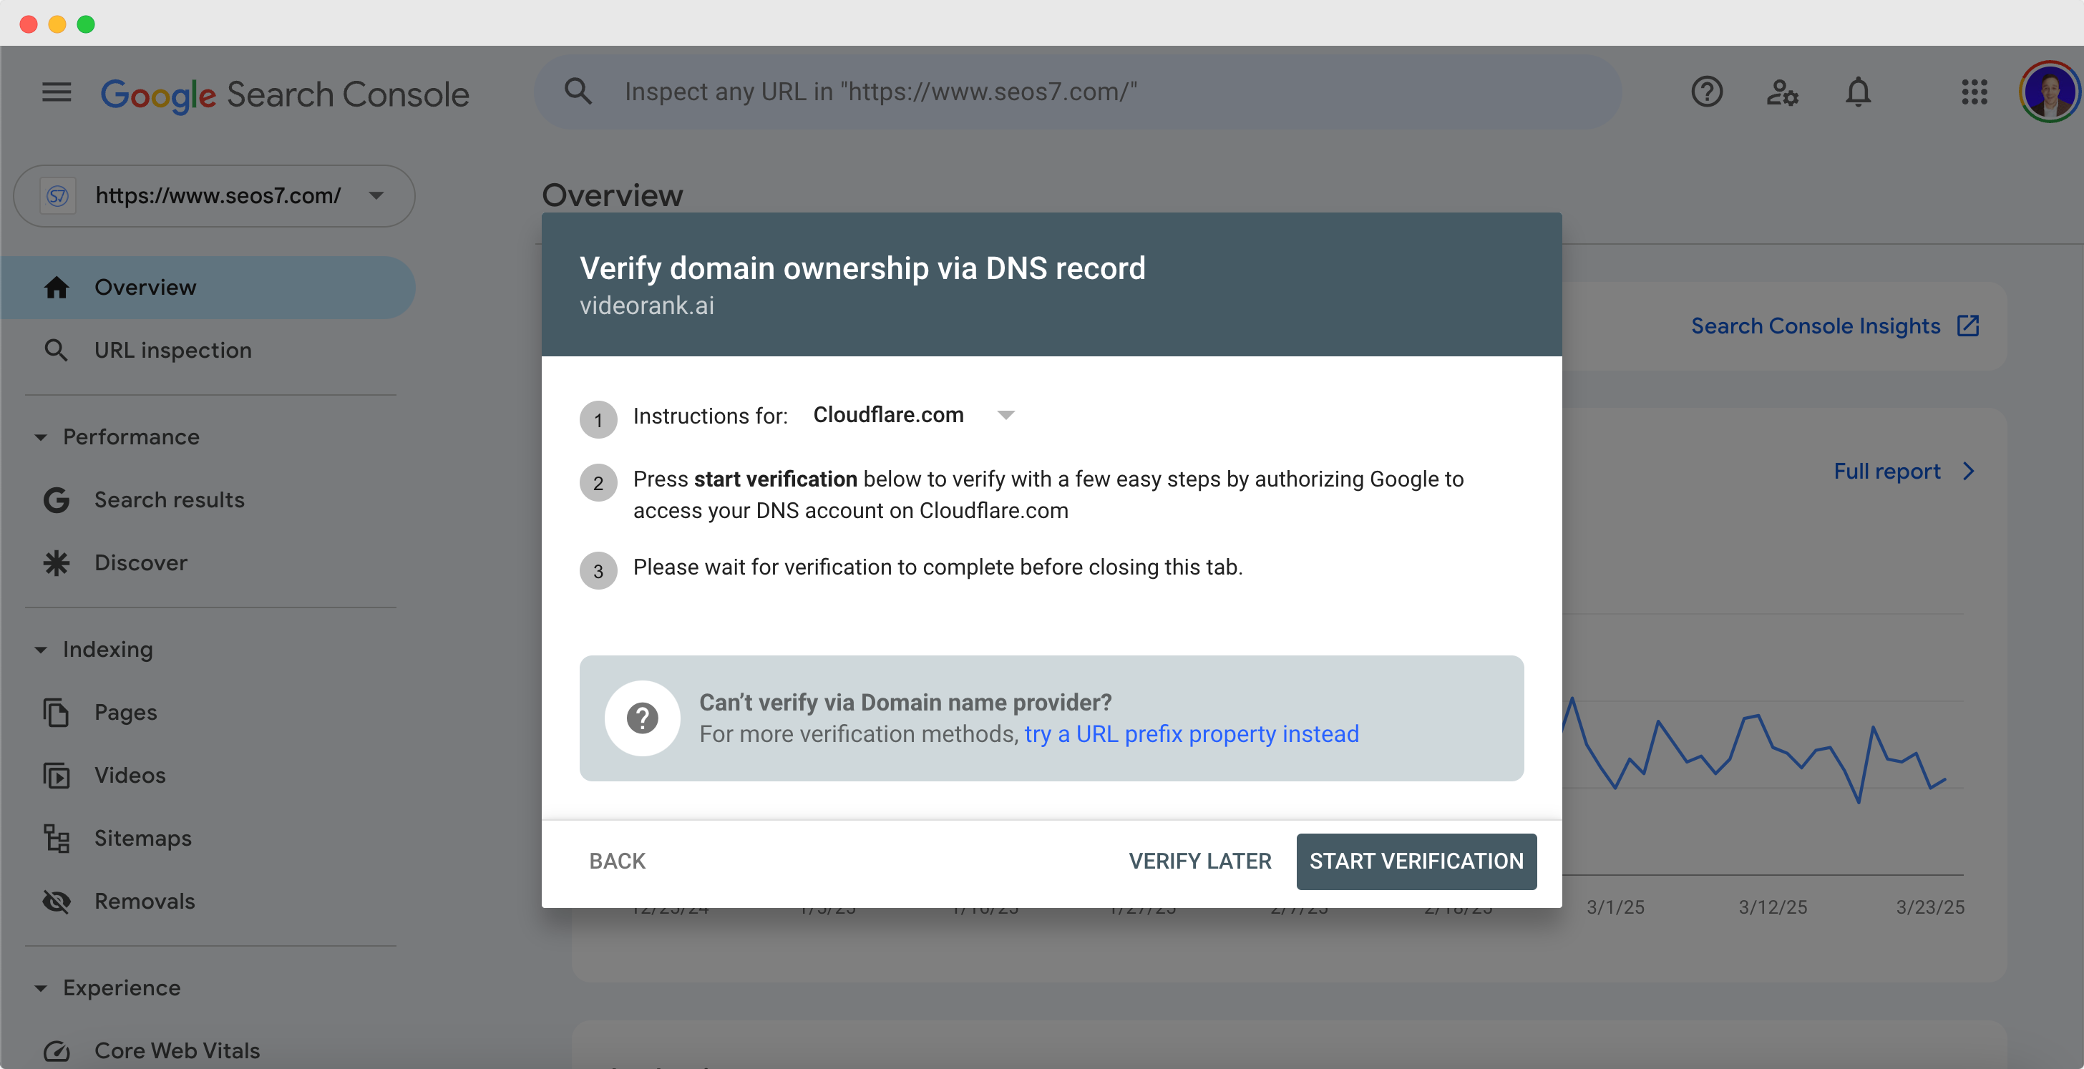2084x1069 pixels.
Task: Click the help question mark icon
Action: click(1706, 92)
